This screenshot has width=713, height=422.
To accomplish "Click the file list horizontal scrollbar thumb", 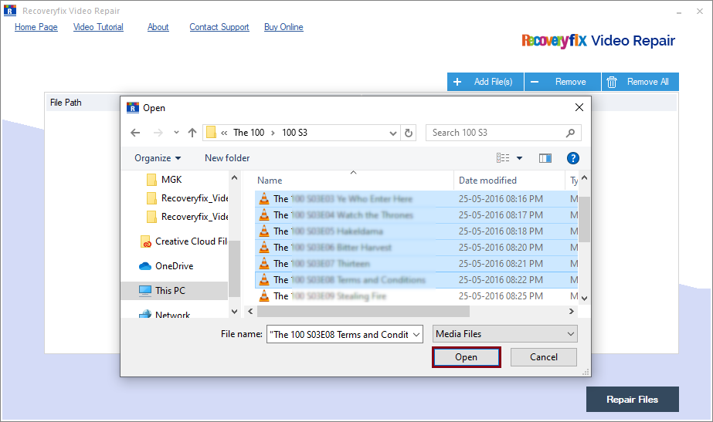I will point(363,311).
